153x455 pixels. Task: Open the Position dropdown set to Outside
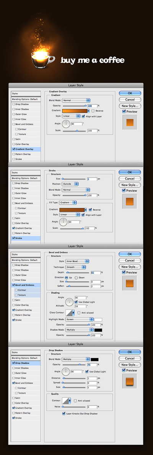(70, 184)
